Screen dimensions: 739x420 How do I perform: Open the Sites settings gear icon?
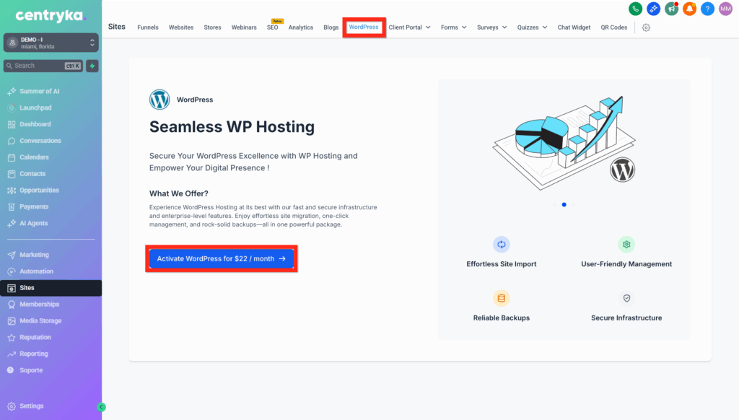point(646,27)
